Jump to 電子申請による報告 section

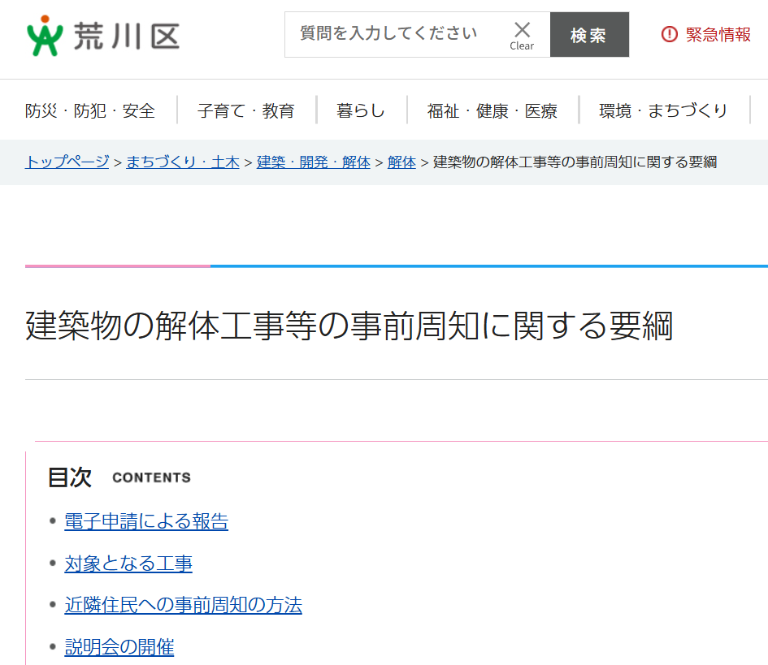click(x=146, y=521)
